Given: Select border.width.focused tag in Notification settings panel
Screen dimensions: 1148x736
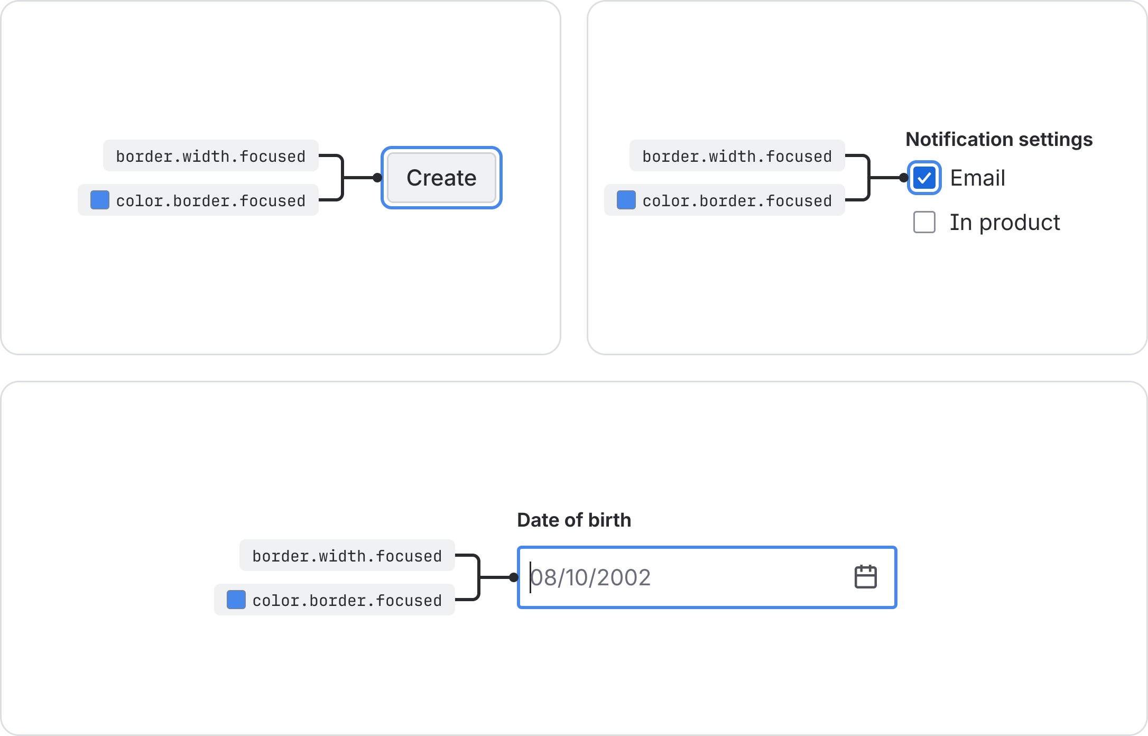Looking at the screenshot, I should pyautogui.click(x=737, y=156).
